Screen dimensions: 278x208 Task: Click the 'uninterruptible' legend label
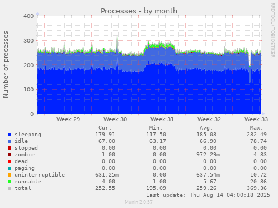[40, 175]
